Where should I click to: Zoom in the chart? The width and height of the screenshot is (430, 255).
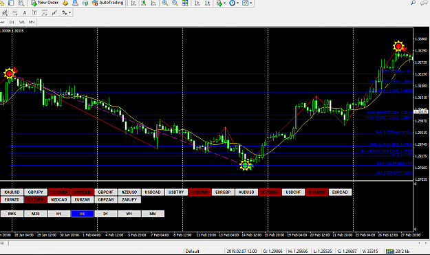[x=165, y=3]
